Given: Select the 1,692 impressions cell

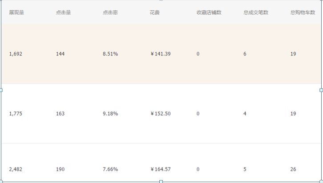Looking at the screenshot, I should (16, 54).
